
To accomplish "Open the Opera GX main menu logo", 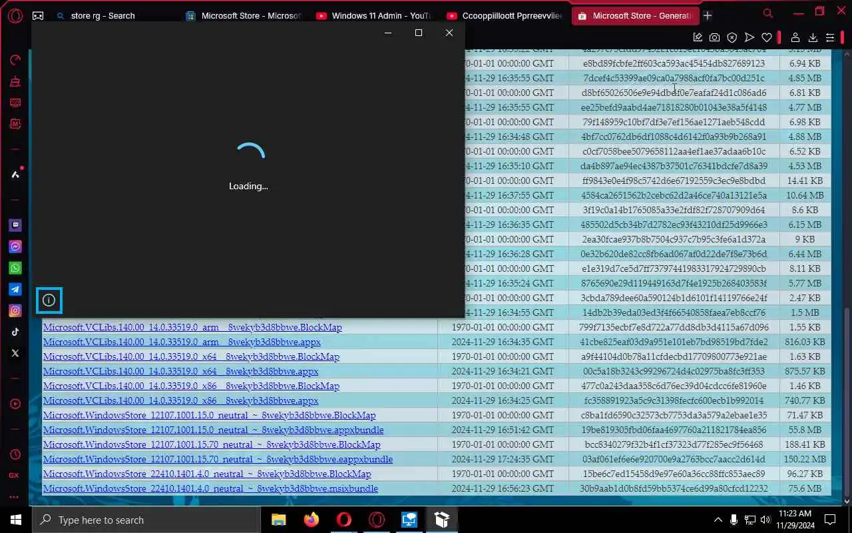I will tap(15, 15).
